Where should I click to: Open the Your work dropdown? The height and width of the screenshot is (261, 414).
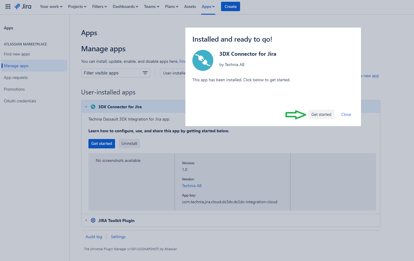[x=51, y=6]
